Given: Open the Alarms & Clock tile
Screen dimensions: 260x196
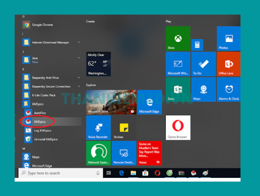Looking at the screenshot, I should [229, 89].
